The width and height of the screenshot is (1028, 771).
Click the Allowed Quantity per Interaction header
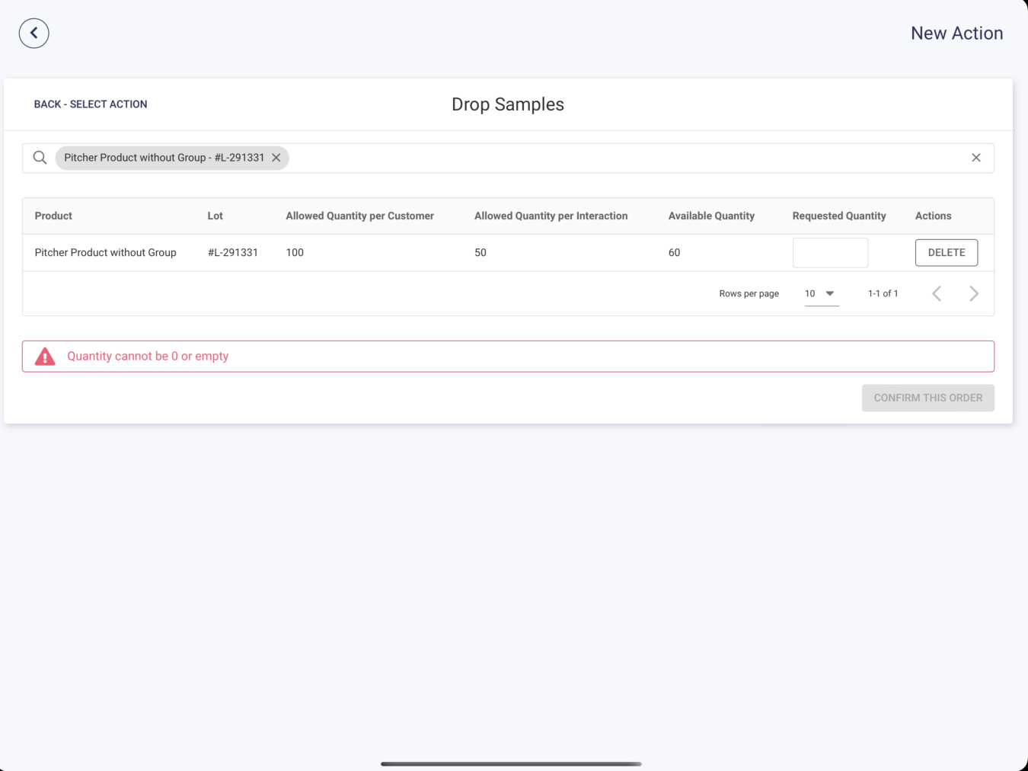coord(551,216)
